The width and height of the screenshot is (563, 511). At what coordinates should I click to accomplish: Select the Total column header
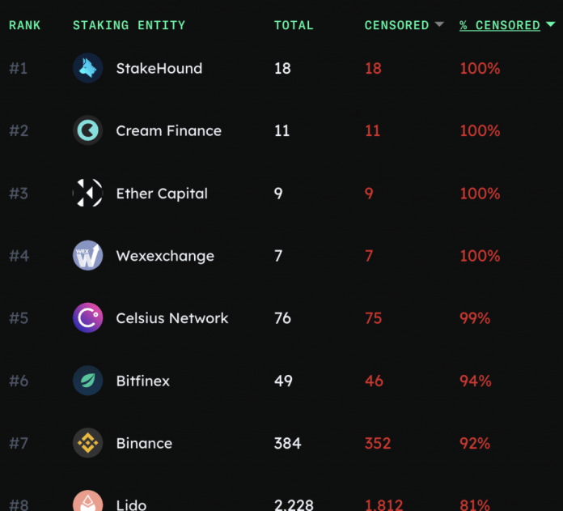[x=294, y=25]
